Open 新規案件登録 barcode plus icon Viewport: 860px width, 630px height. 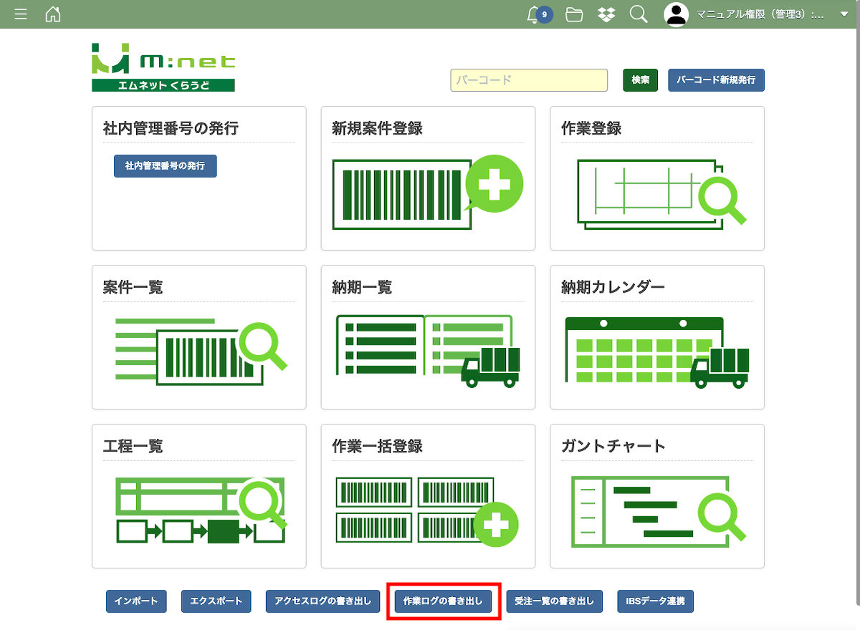tap(427, 193)
